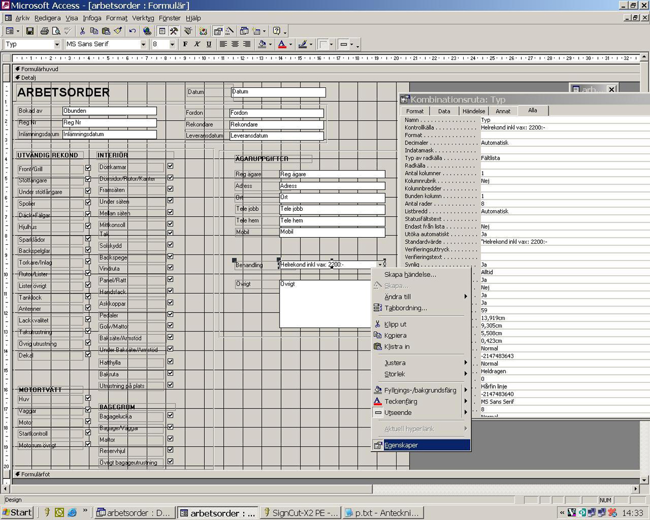Toggle Bold (F) formatting
650x520 pixels.
coord(185,44)
